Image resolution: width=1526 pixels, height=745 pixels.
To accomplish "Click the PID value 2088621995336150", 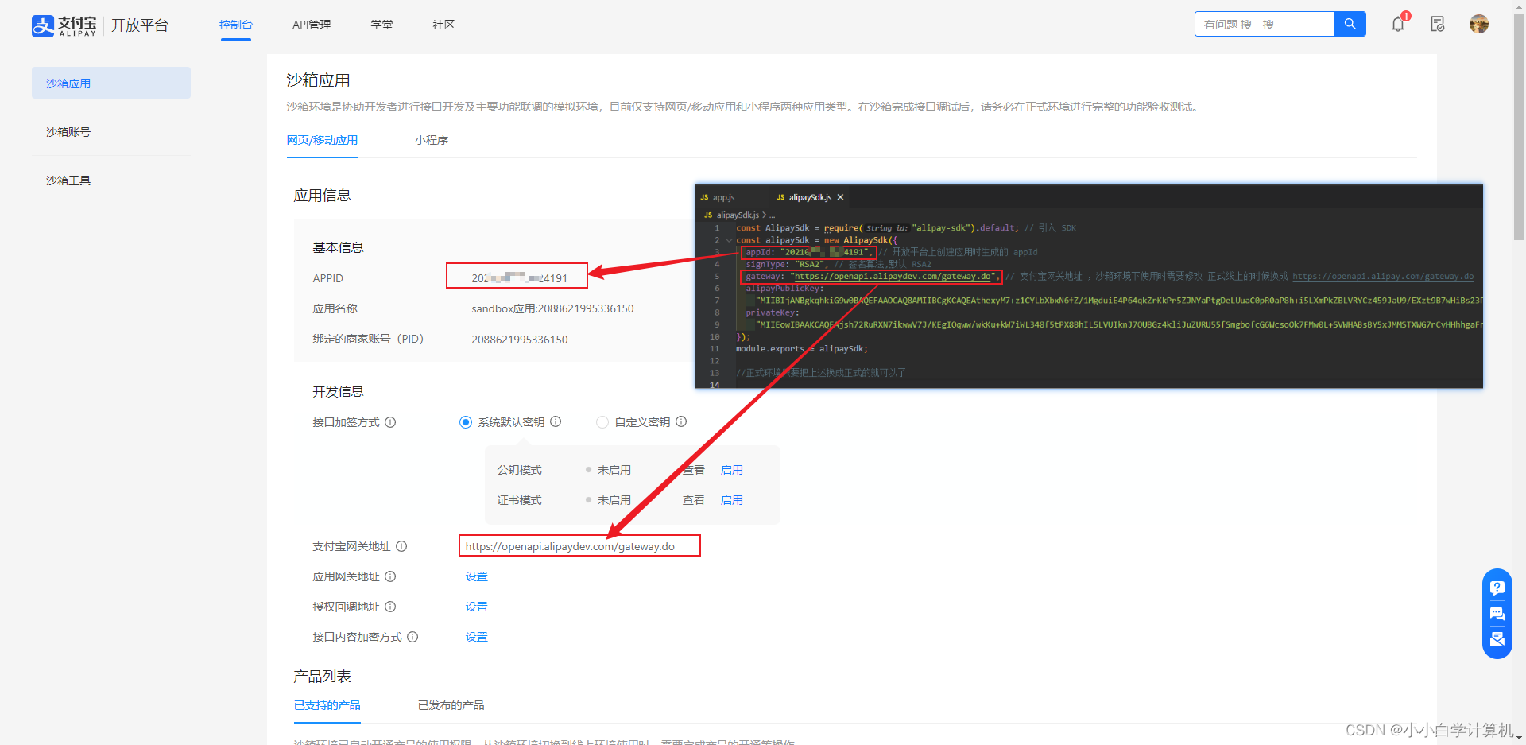I will click(x=520, y=340).
